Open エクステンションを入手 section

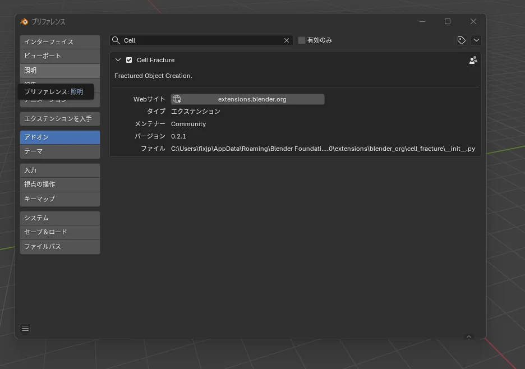point(60,119)
